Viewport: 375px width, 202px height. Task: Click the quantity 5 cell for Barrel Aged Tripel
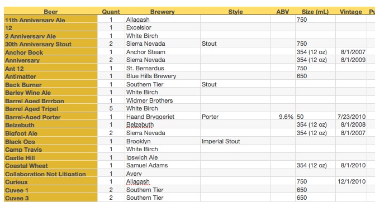point(111,108)
